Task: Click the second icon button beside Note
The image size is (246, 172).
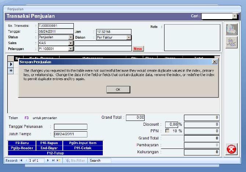Action: pos(231,43)
